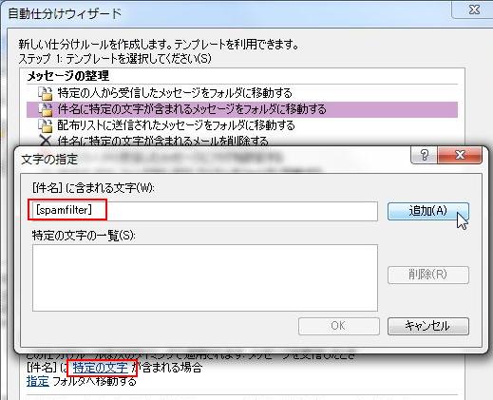Click the 追加(A) button
Viewport: 493px width, 400px height.
(x=428, y=211)
